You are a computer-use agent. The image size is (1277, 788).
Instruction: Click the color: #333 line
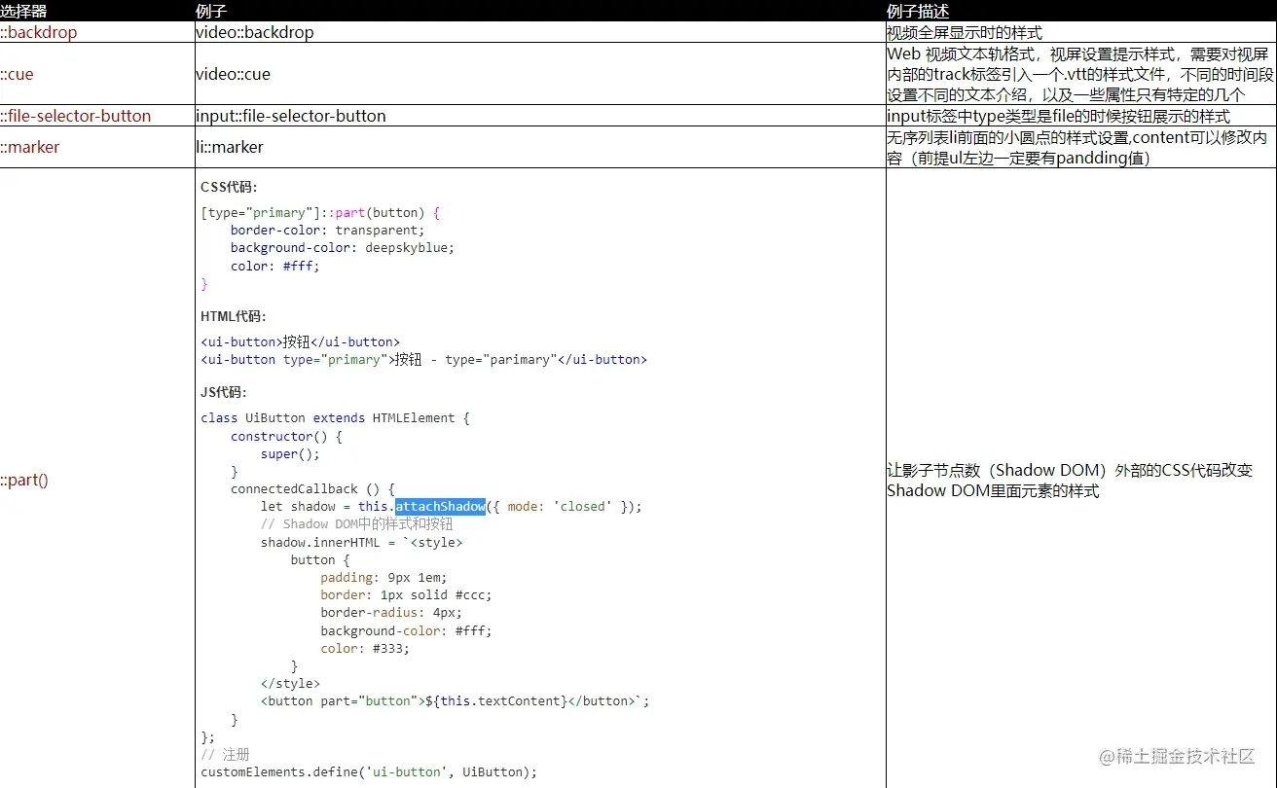365,648
